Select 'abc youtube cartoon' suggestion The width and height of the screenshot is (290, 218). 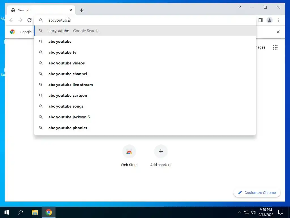145,95
